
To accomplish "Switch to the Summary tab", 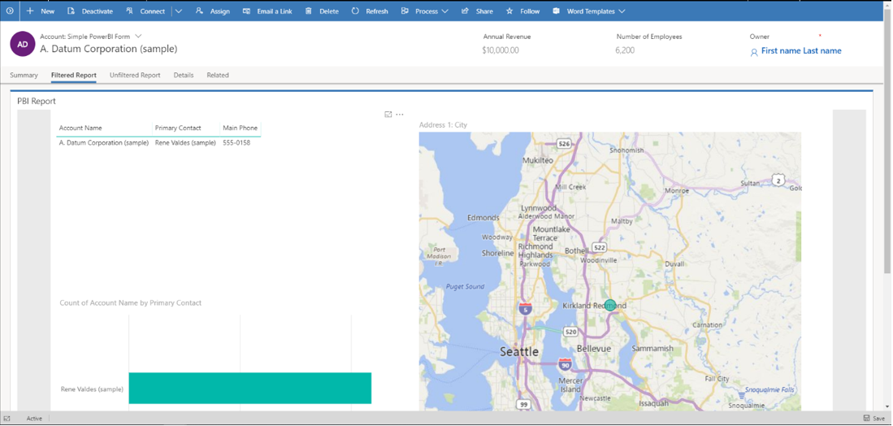I will tap(24, 75).
